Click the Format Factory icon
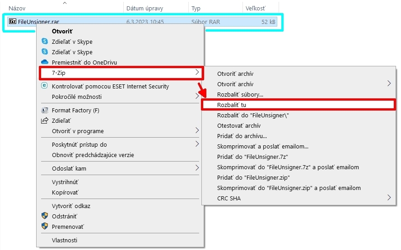 [x=45, y=110]
